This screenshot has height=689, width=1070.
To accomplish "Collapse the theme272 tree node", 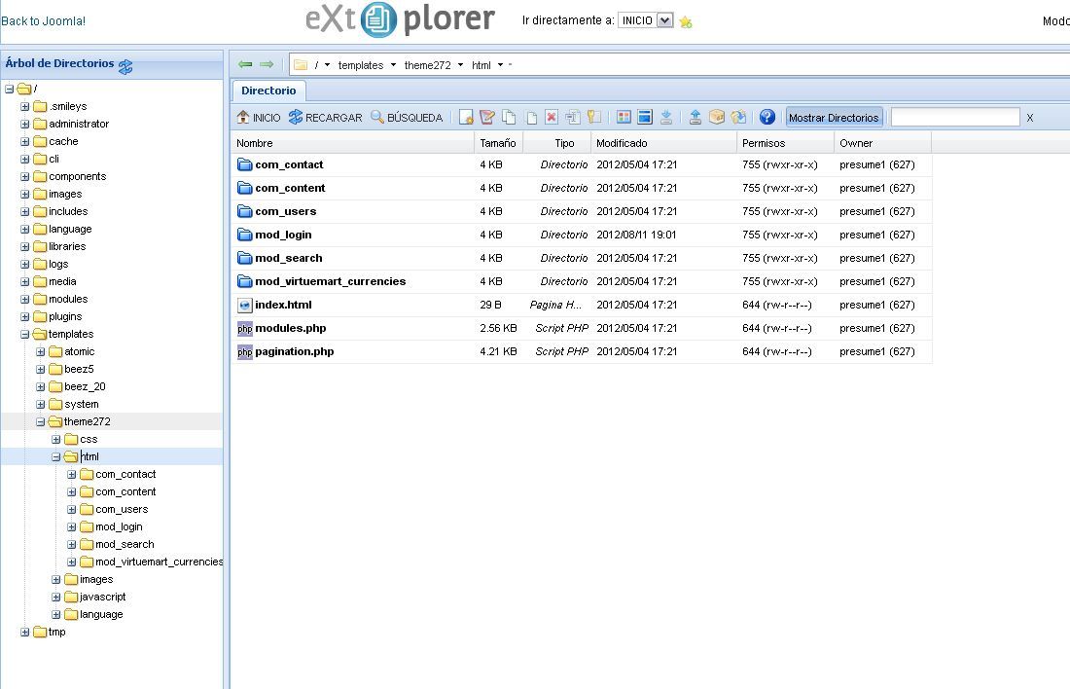I will (x=40, y=422).
